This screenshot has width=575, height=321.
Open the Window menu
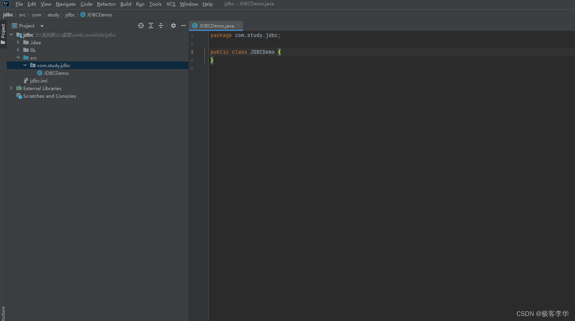click(x=189, y=4)
